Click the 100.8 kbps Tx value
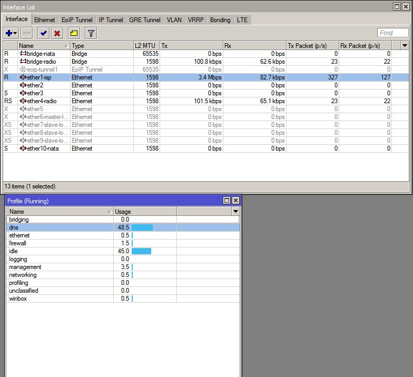This screenshot has height=377, width=413. [208, 62]
